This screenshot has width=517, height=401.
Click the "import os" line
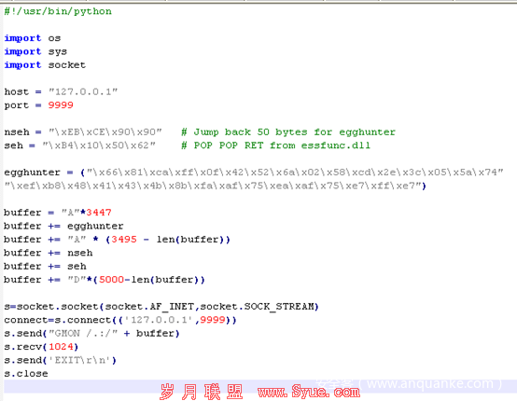click(x=33, y=38)
